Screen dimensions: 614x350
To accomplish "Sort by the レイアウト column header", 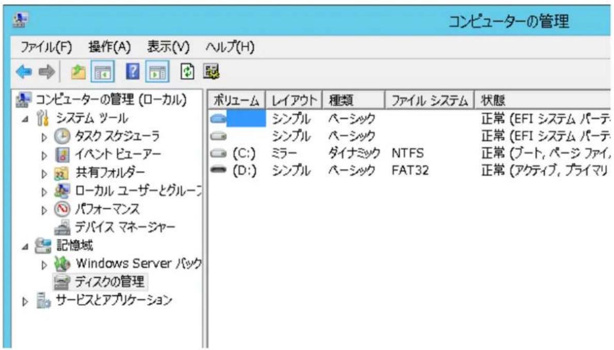I will pyautogui.click(x=294, y=100).
